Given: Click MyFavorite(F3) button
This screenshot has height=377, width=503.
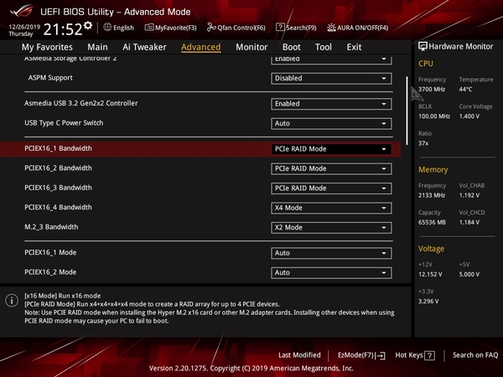Looking at the screenshot, I should [171, 28].
